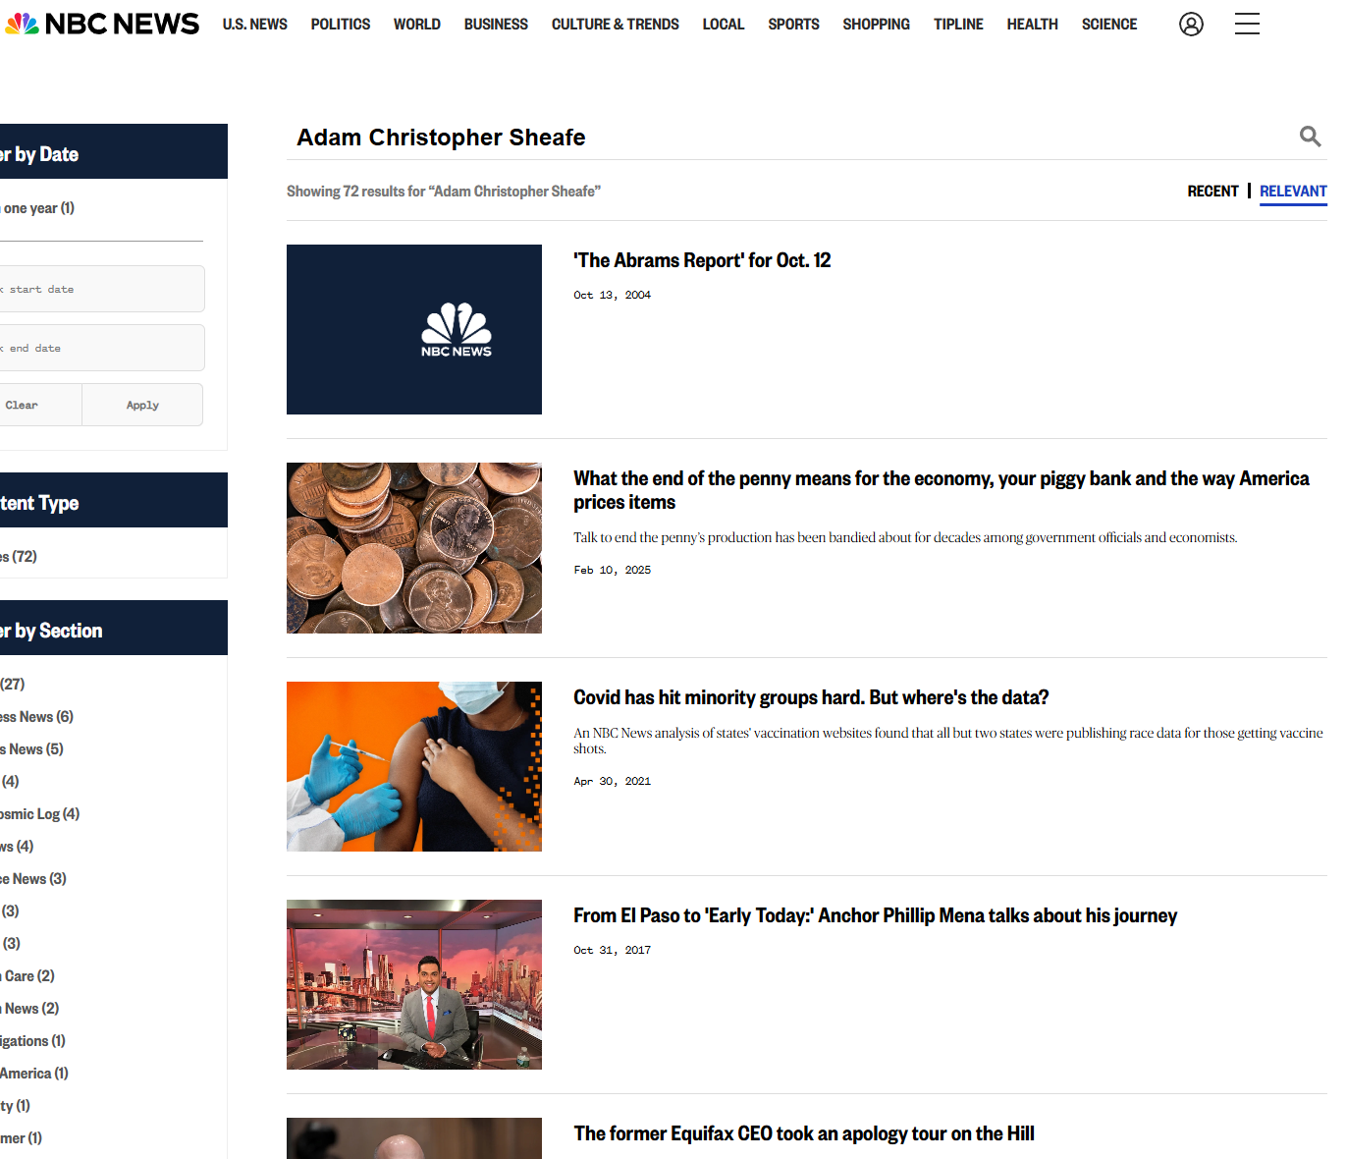Click the pennies pile thumbnail

click(x=414, y=548)
